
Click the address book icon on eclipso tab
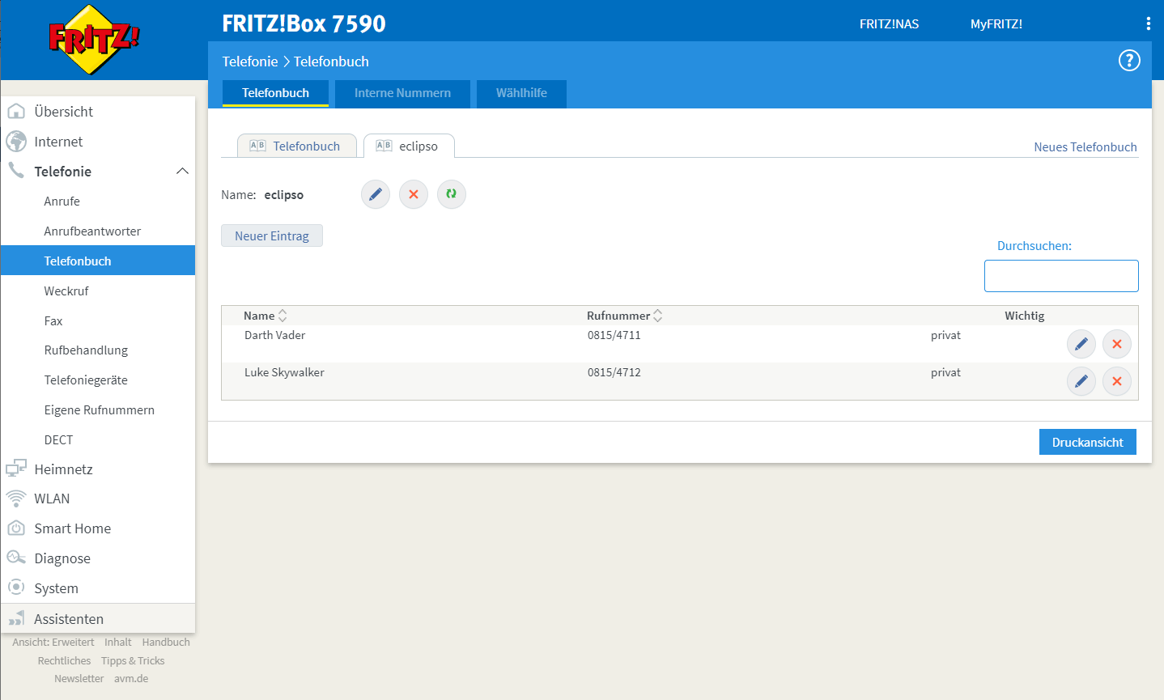tap(384, 146)
